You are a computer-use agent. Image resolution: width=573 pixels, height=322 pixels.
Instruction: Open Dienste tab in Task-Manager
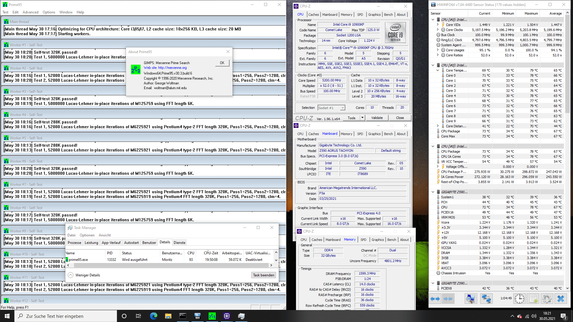coord(179,243)
